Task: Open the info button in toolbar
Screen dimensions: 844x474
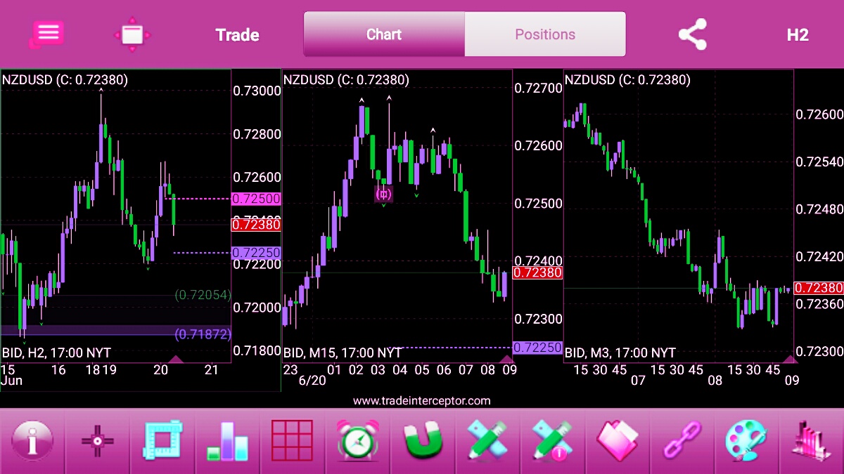Action: coord(32,441)
